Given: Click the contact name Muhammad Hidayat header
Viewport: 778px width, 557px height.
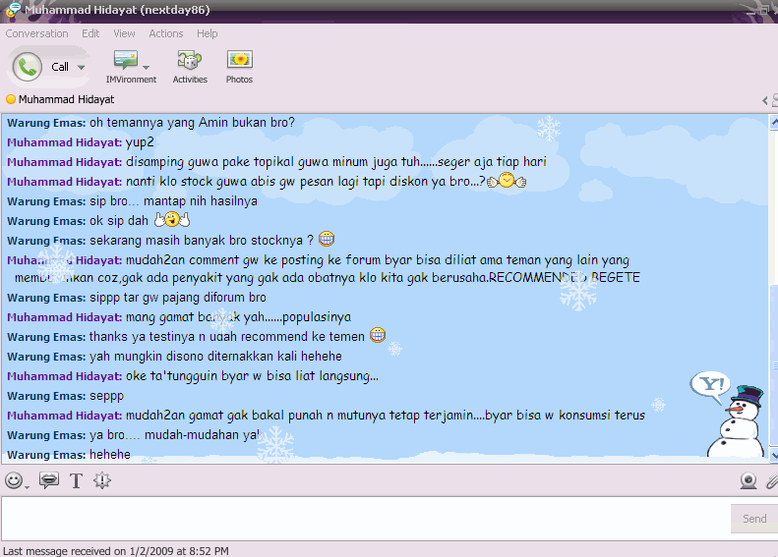Looking at the screenshot, I should coord(66,99).
